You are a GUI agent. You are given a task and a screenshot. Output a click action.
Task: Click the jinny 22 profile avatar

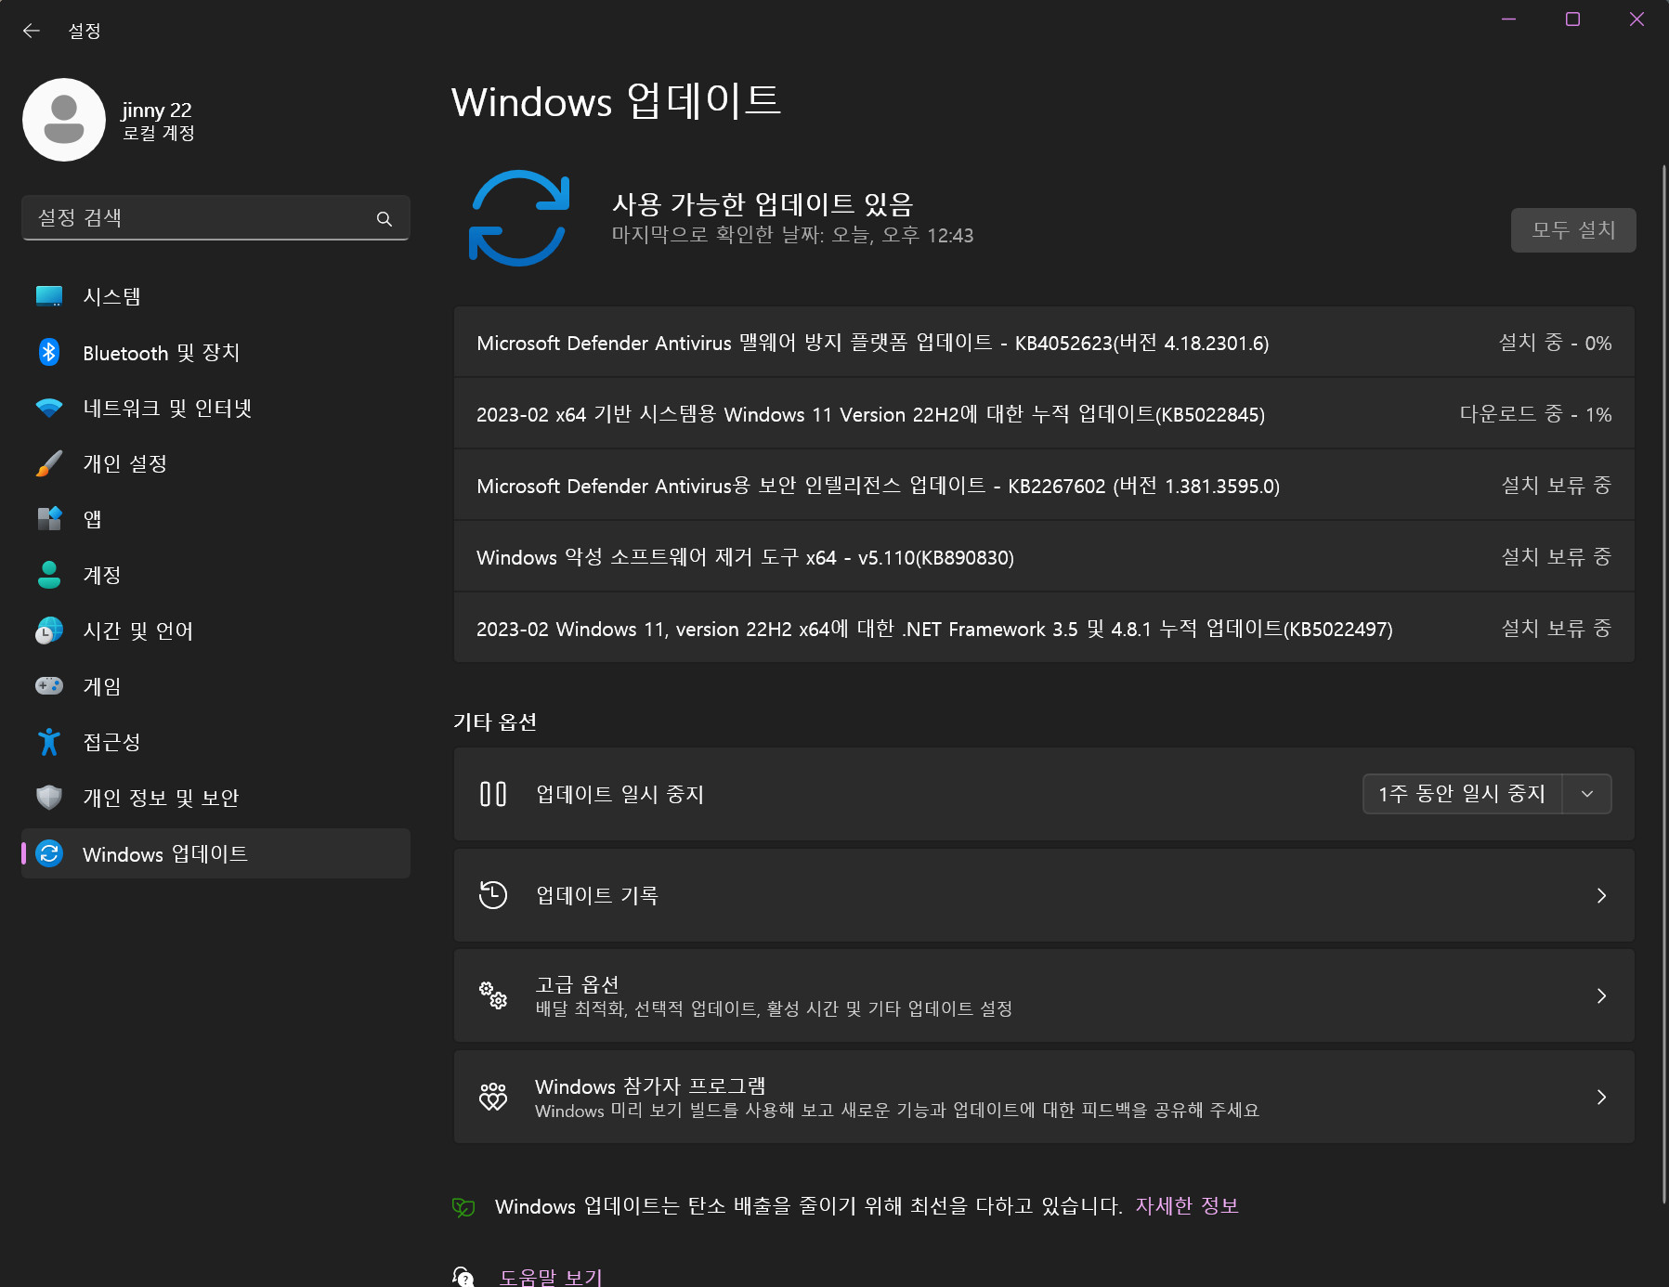click(x=64, y=120)
